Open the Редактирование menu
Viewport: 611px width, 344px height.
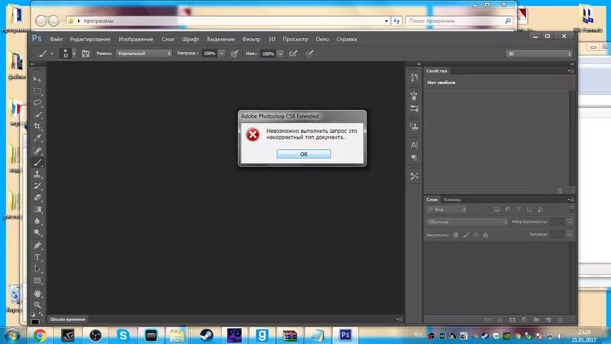(x=90, y=39)
